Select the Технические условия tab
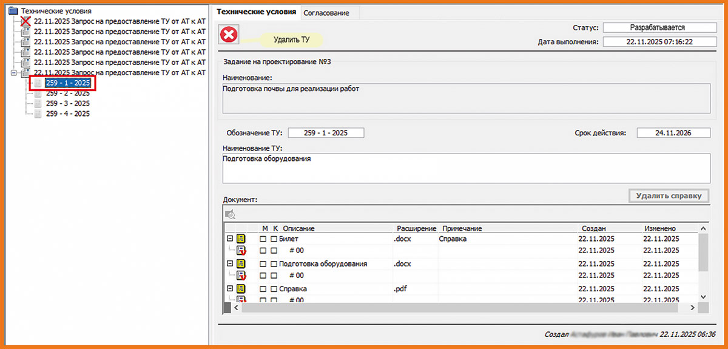Screen dimensions: 728x349 pyautogui.click(x=257, y=12)
